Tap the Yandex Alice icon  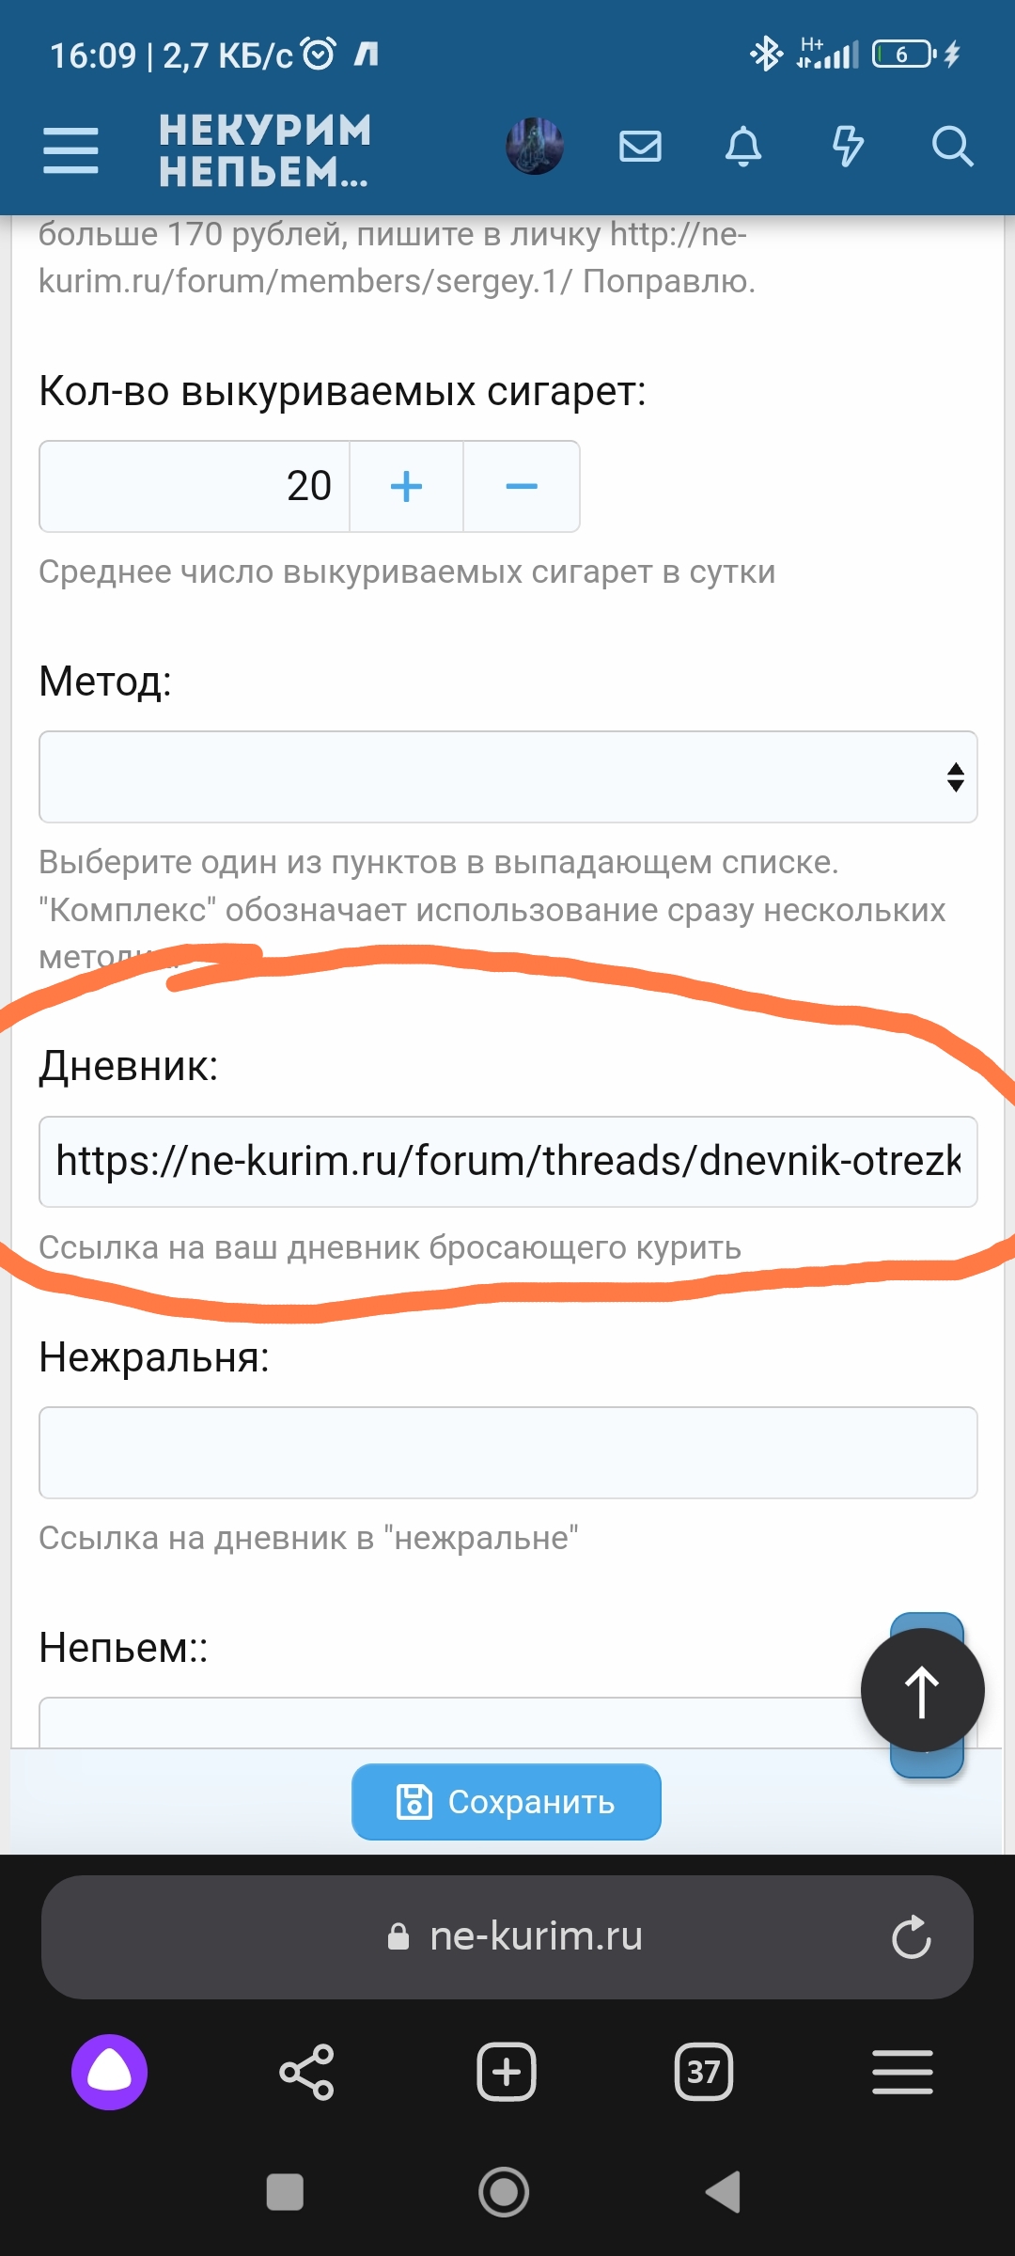[108, 2073]
